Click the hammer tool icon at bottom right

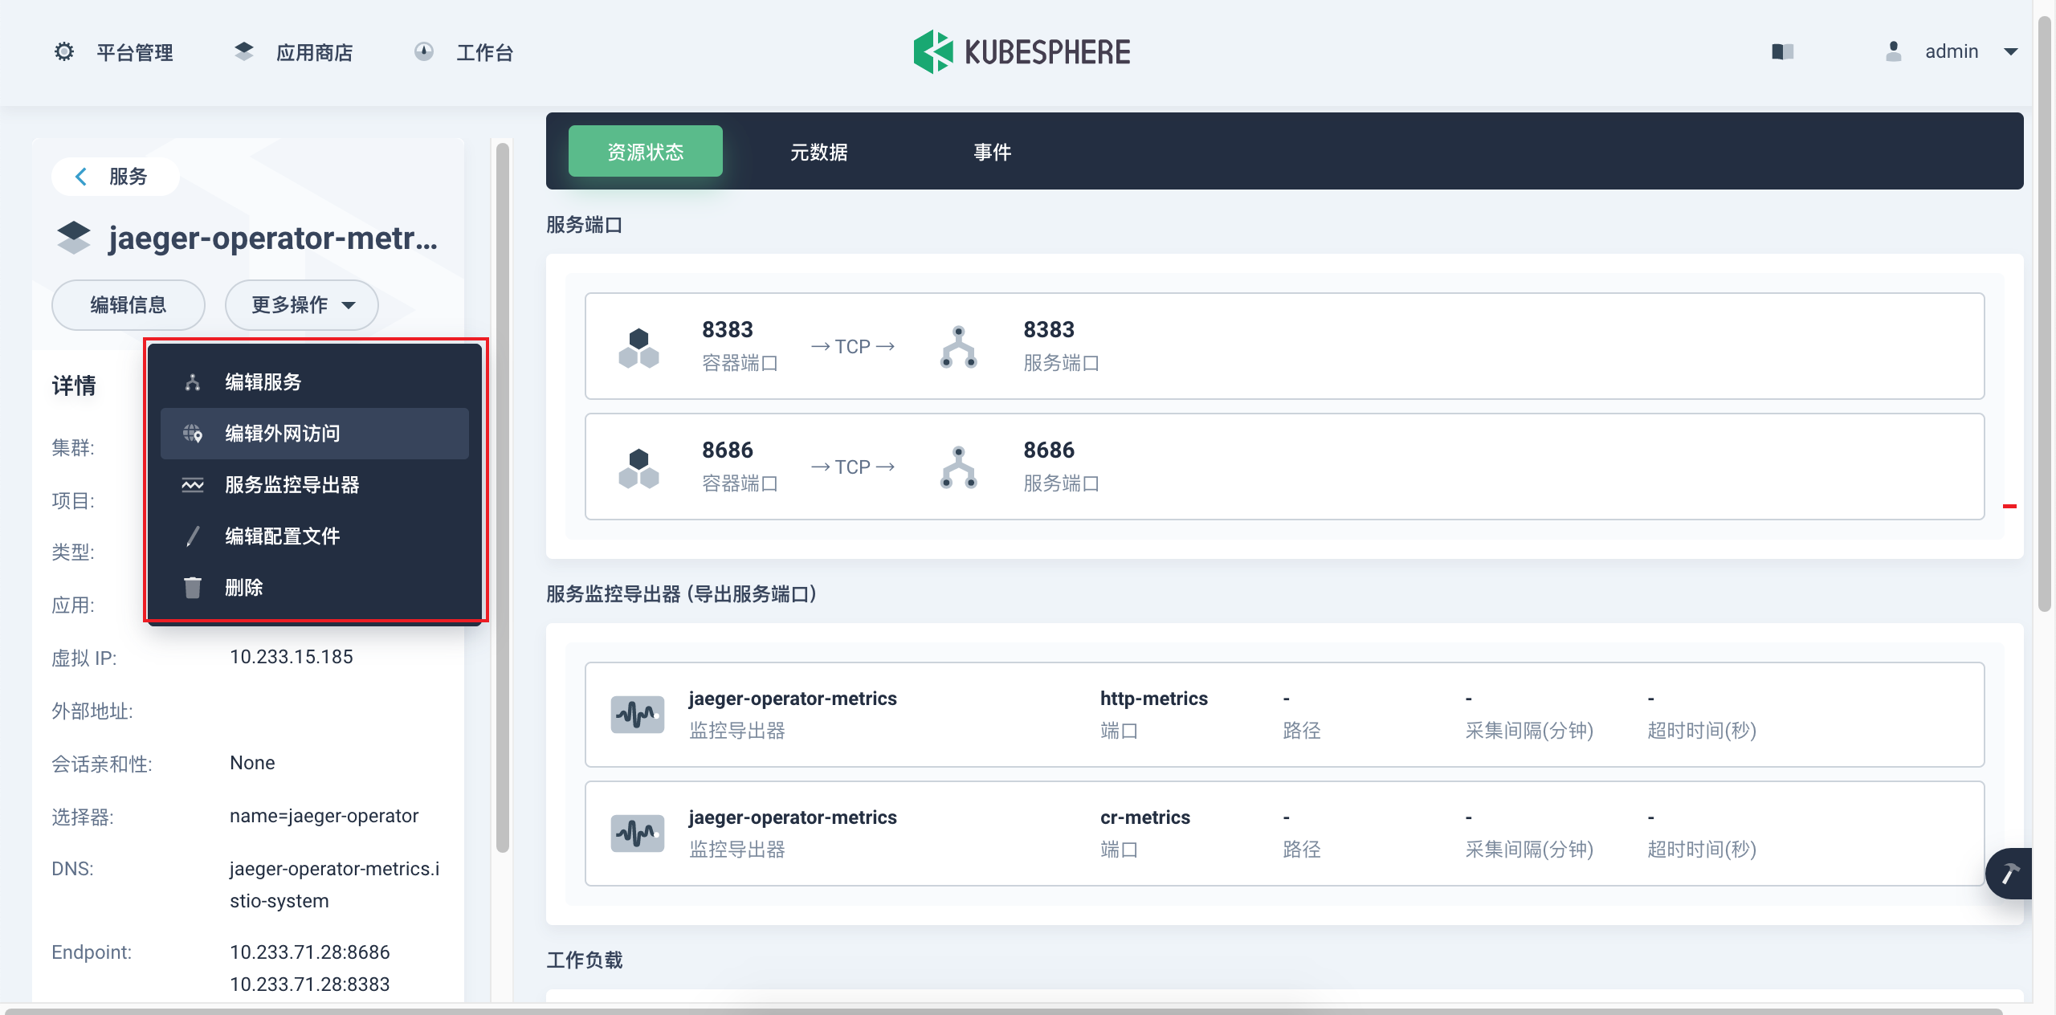2011,873
